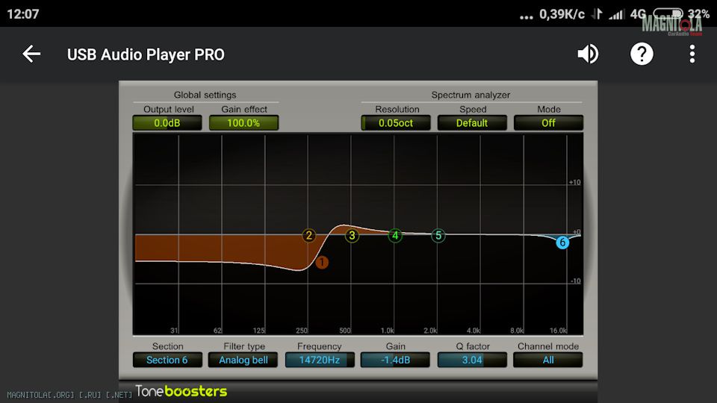
Task: Tap the +10 dB scale label
Action: [575, 182]
